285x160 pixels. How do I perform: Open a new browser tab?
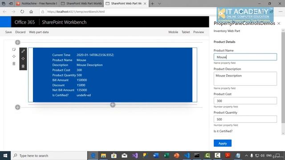click(152, 4)
